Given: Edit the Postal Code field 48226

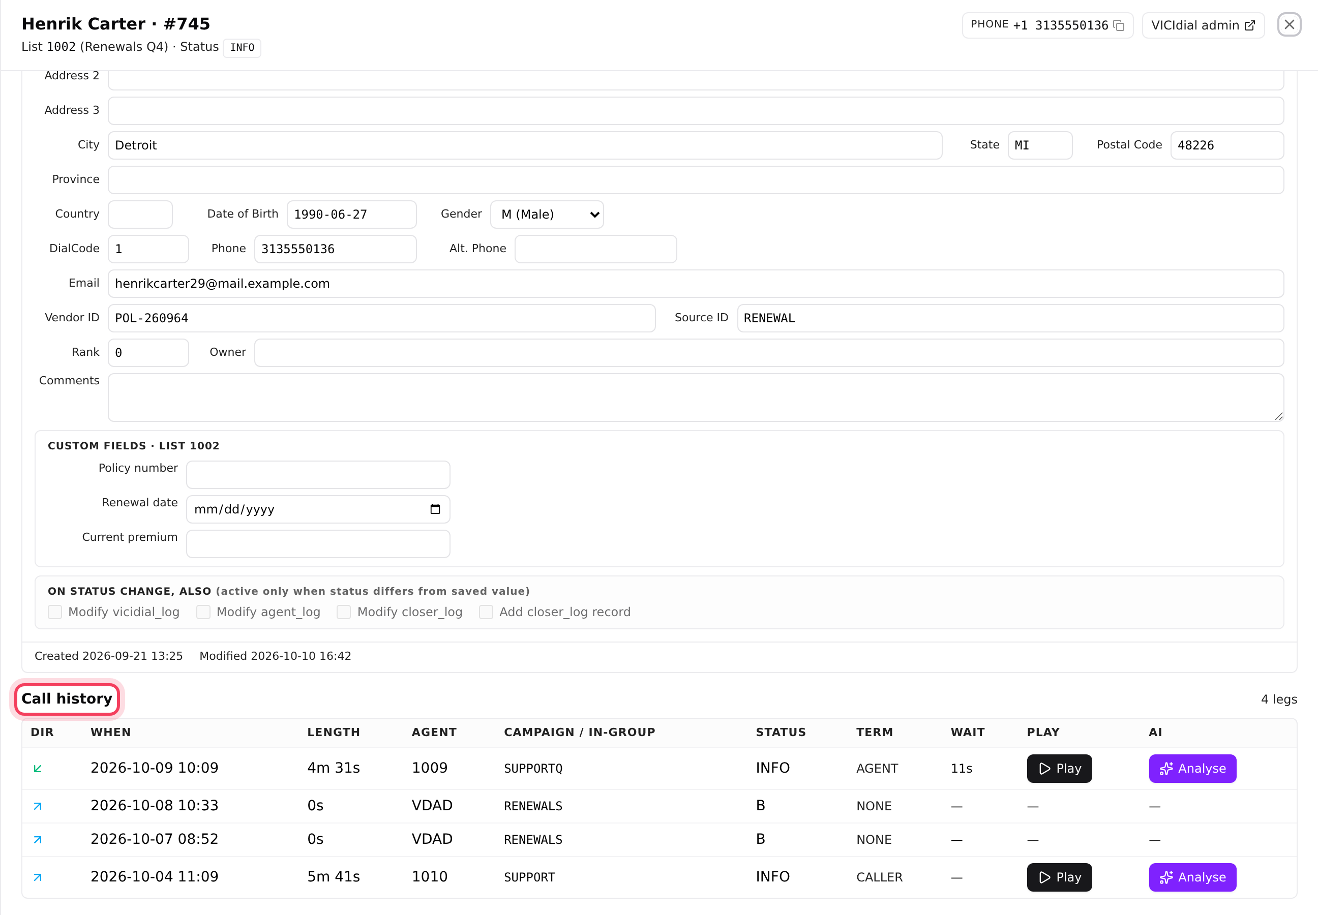Looking at the screenshot, I should pos(1226,145).
